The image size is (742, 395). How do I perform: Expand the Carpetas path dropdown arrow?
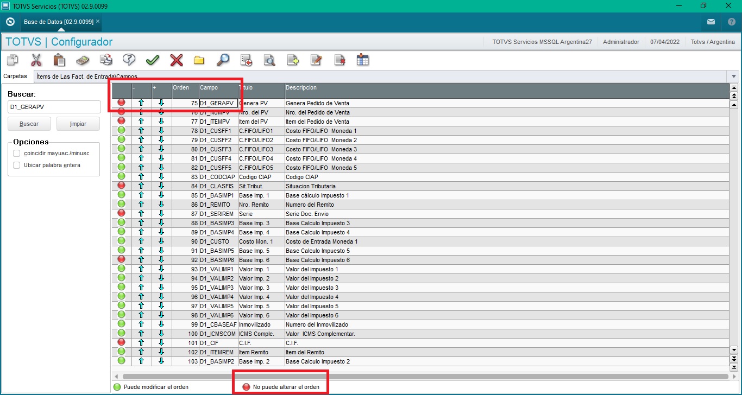(x=734, y=77)
